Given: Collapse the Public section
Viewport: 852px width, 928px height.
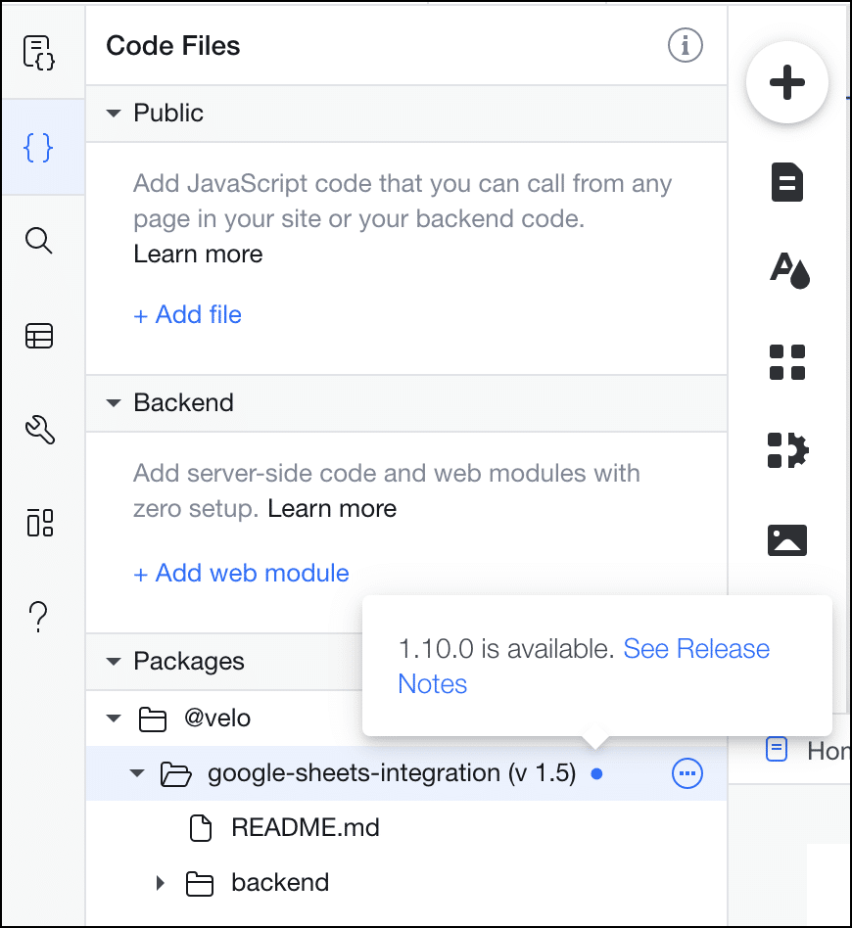Looking at the screenshot, I should tap(113, 113).
